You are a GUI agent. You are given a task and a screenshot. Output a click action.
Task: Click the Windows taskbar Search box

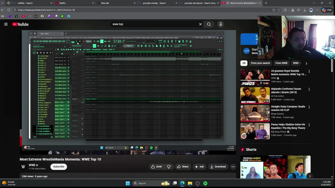tap(151, 183)
